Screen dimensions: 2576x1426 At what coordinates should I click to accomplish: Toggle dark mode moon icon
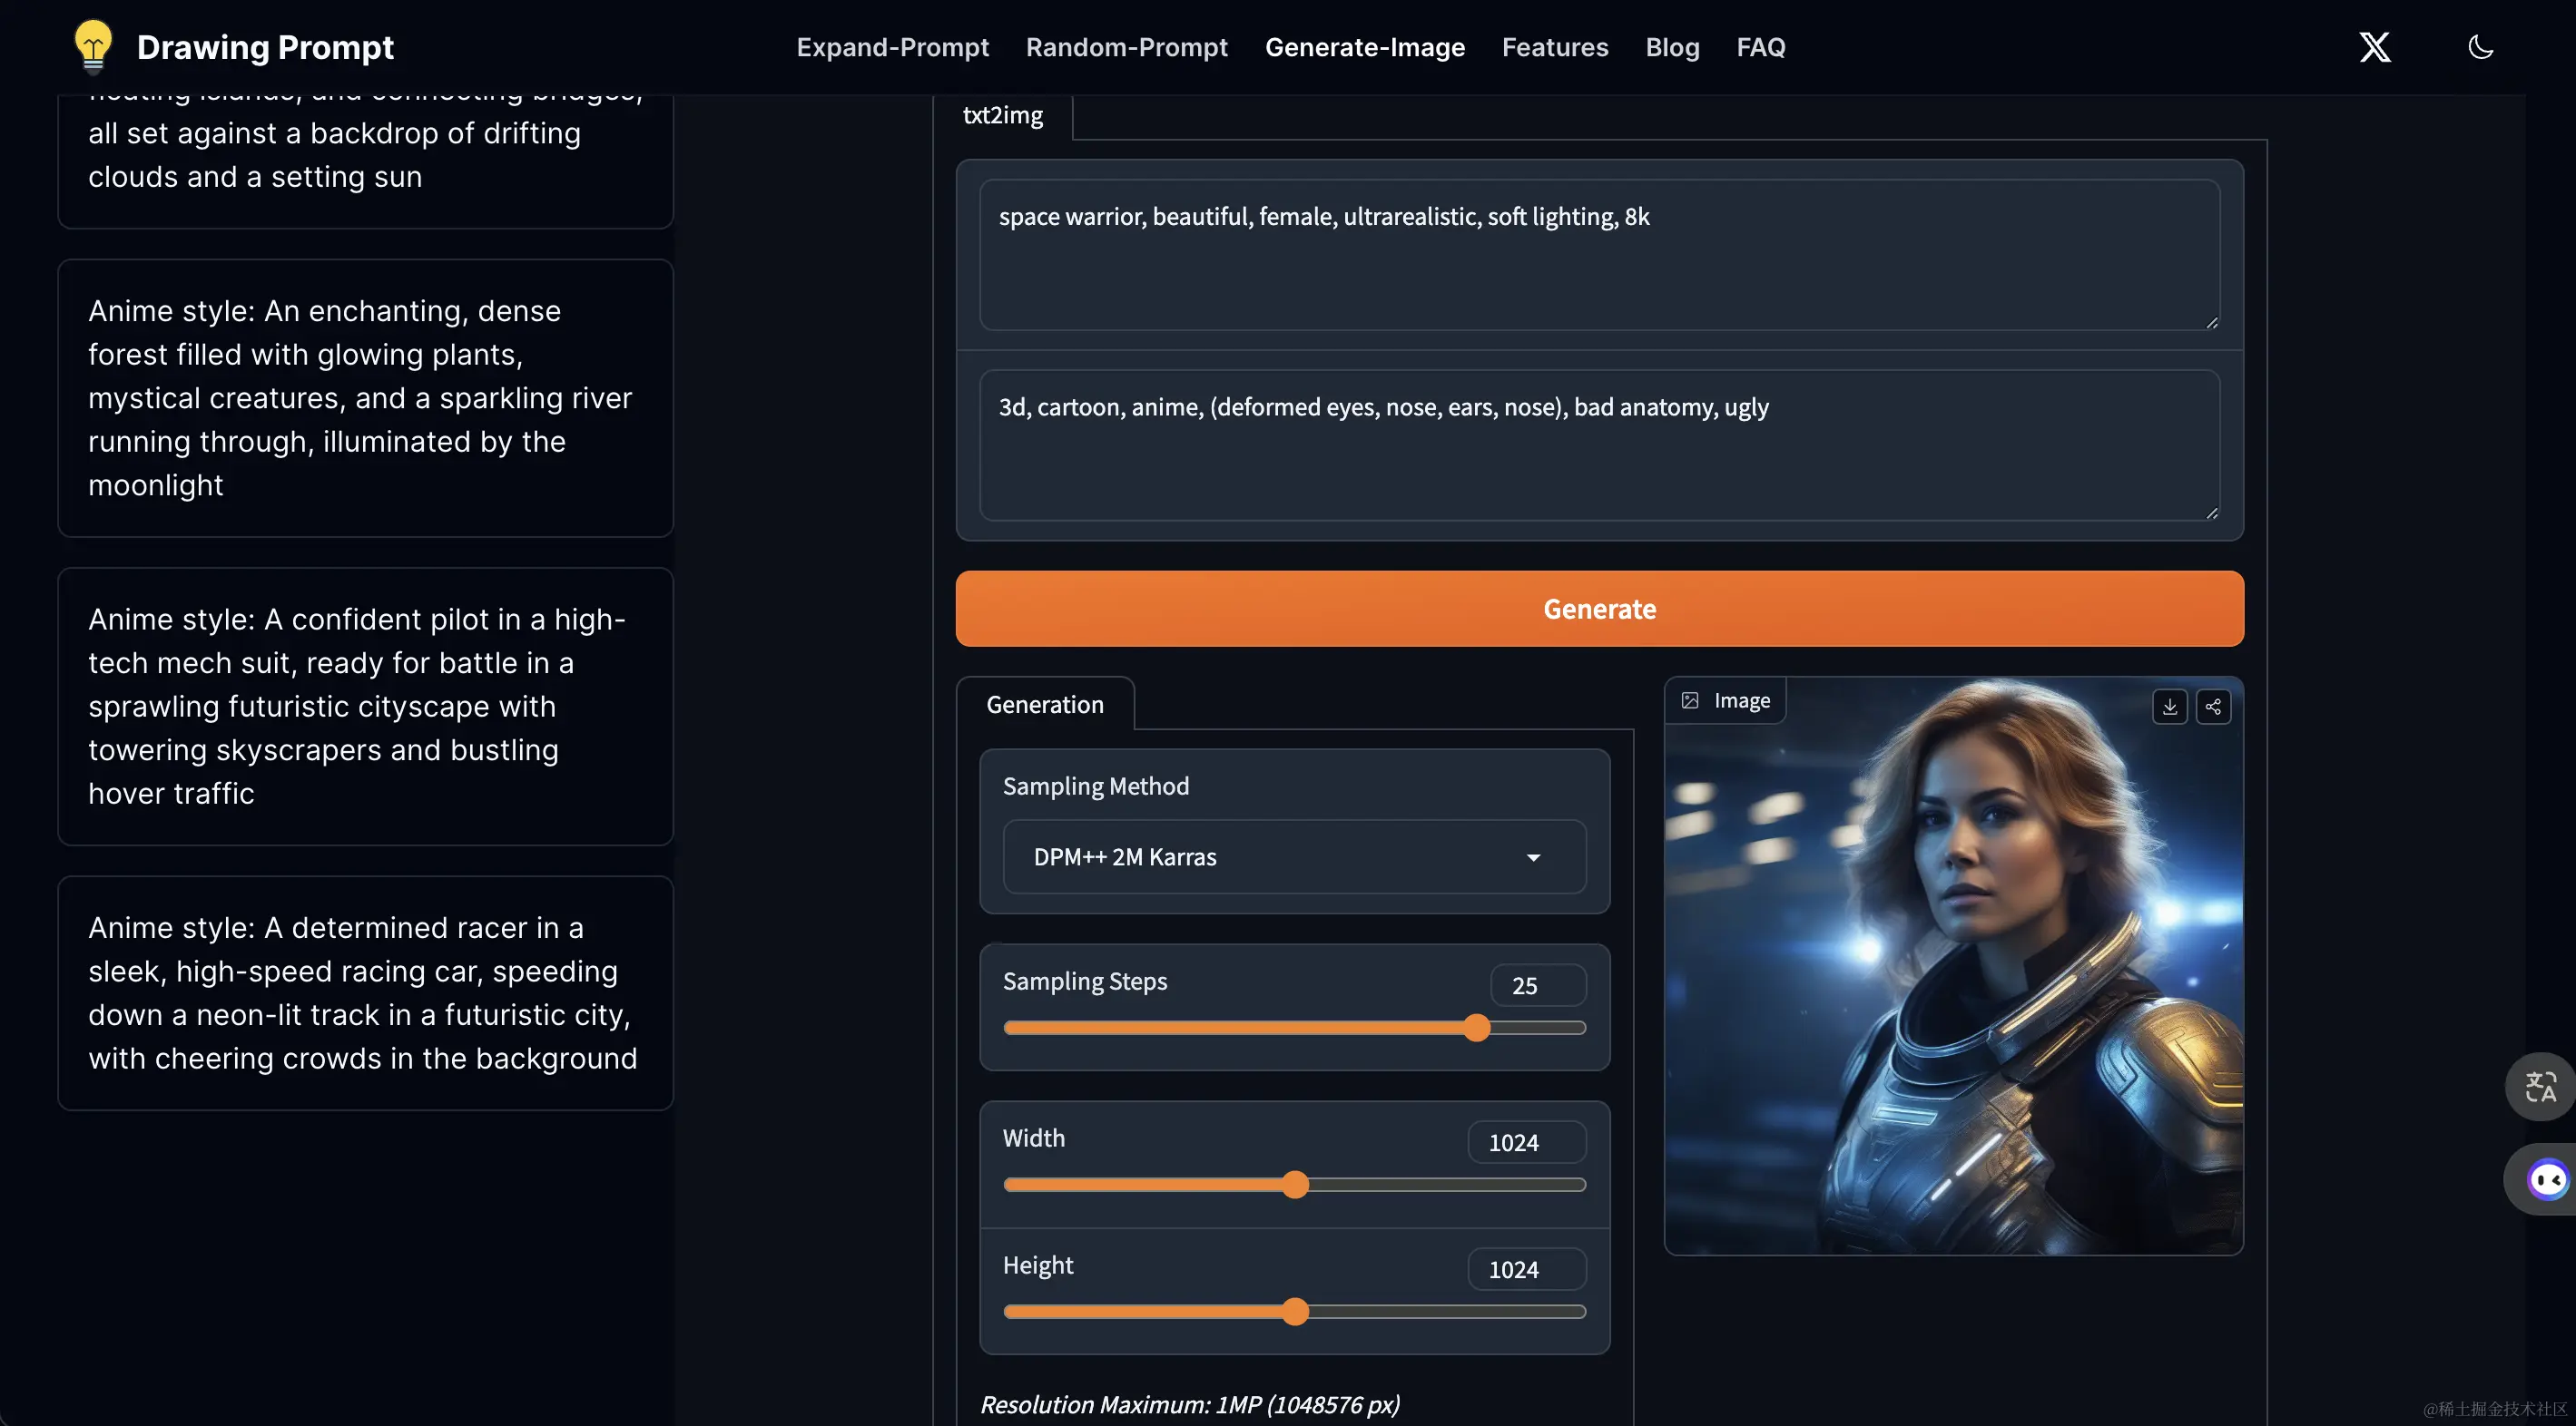click(x=2480, y=47)
